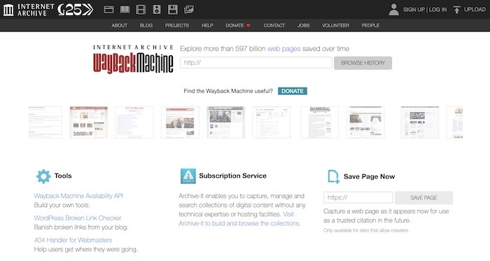This screenshot has height=261, width=490.
Task: Click the Wayback Machine logo
Action: coord(133,59)
